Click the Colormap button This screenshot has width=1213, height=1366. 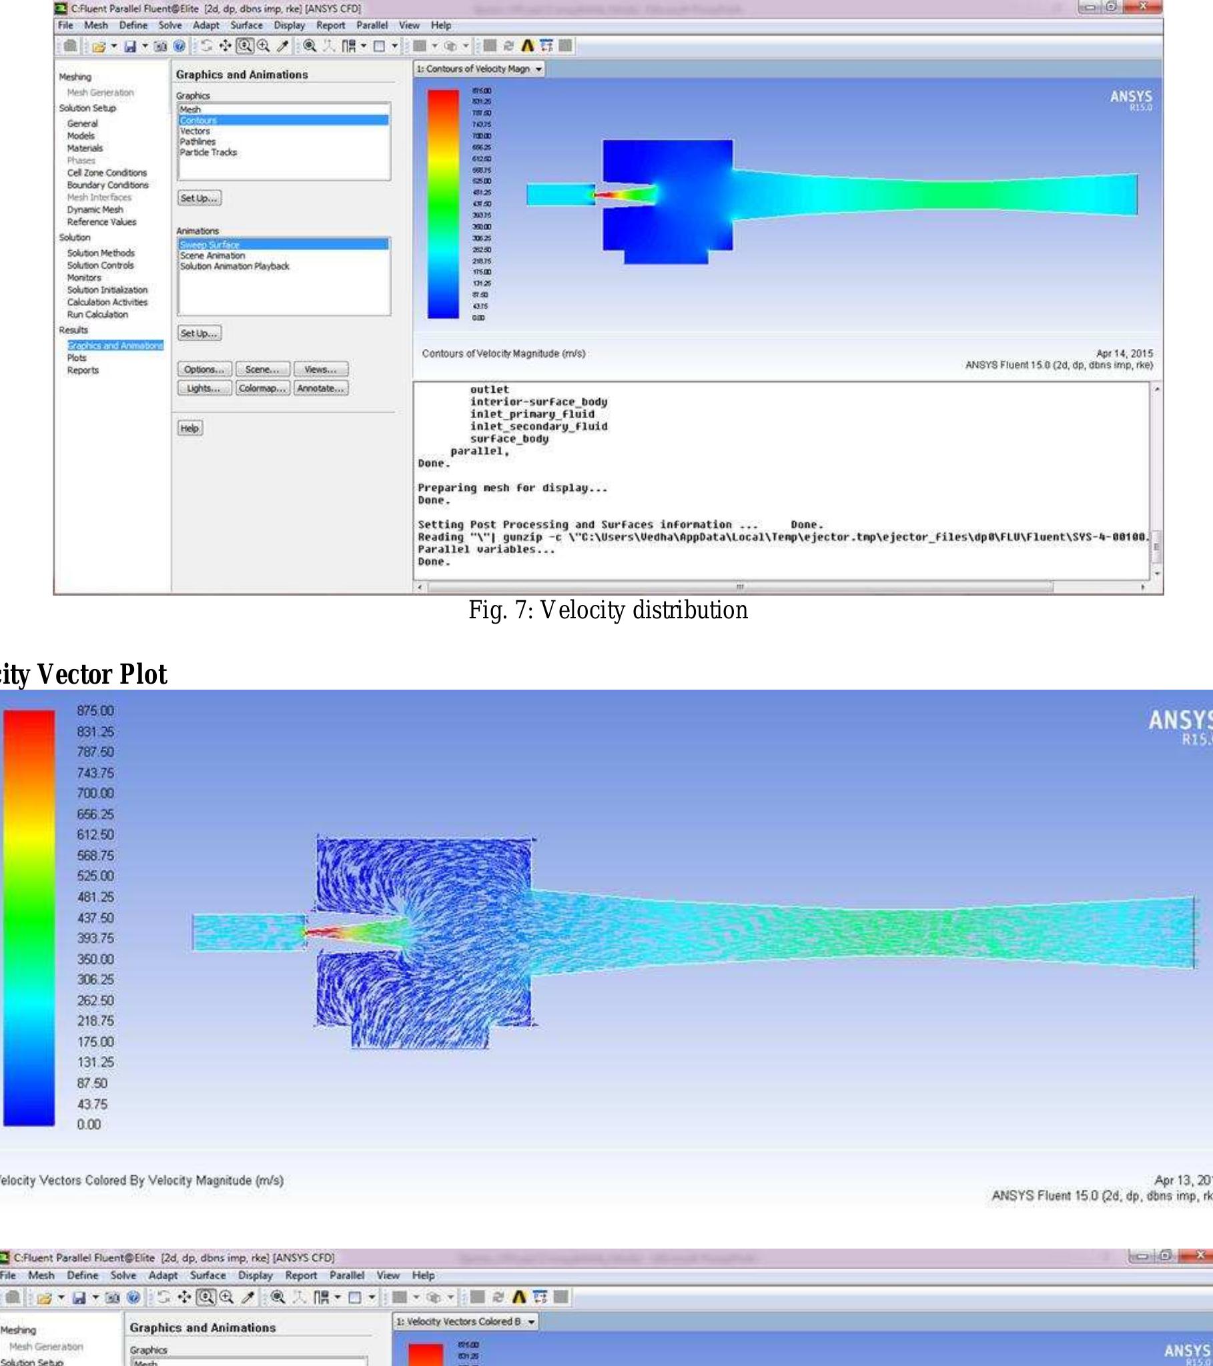pyautogui.click(x=263, y=388)
